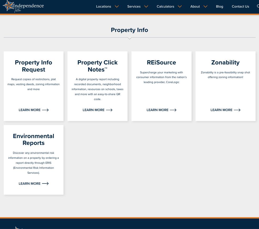259x229 pixels.
Task: Click the "Supercharge your marketing" description text
Action: [161, 77]
